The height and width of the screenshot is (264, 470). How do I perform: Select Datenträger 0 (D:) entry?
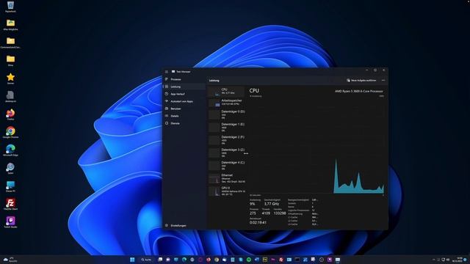227,114
